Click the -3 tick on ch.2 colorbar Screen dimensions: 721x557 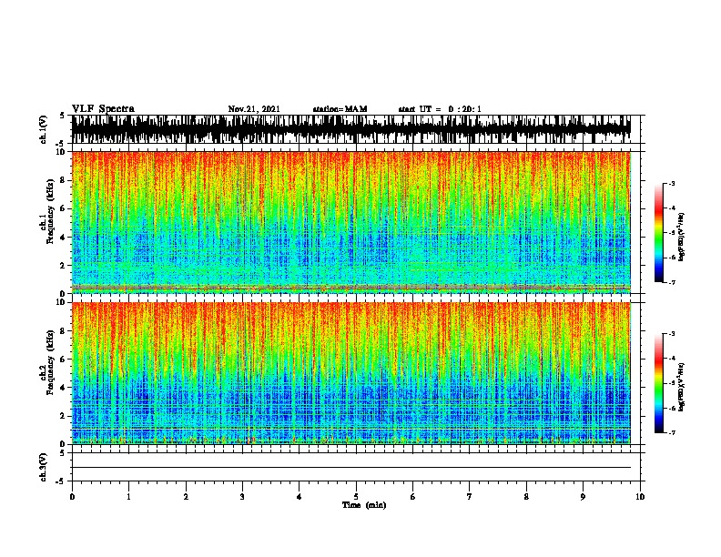click(672, 334)
